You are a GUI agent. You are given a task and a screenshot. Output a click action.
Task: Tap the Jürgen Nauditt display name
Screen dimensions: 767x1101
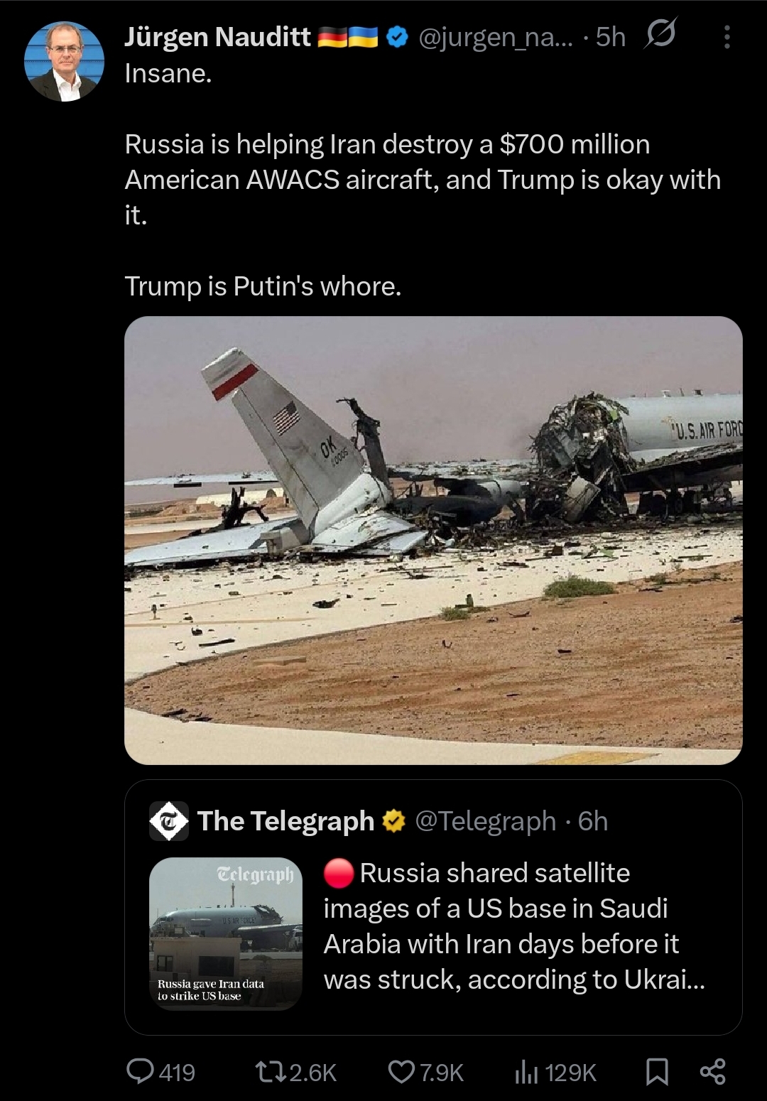218,37
